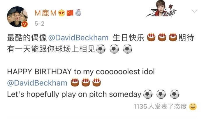The image size is (204, 119).
Task: Tap last soccer ball on Chinese line
Action: (x=128, y=49)
